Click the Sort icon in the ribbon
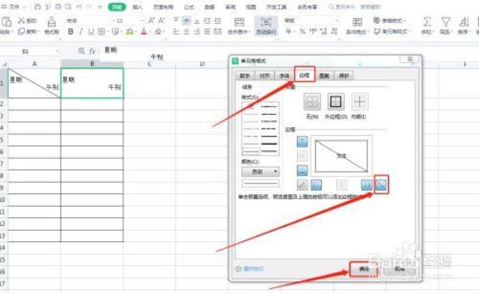Screen dimensions: 479x293 (x=464, y=22)
